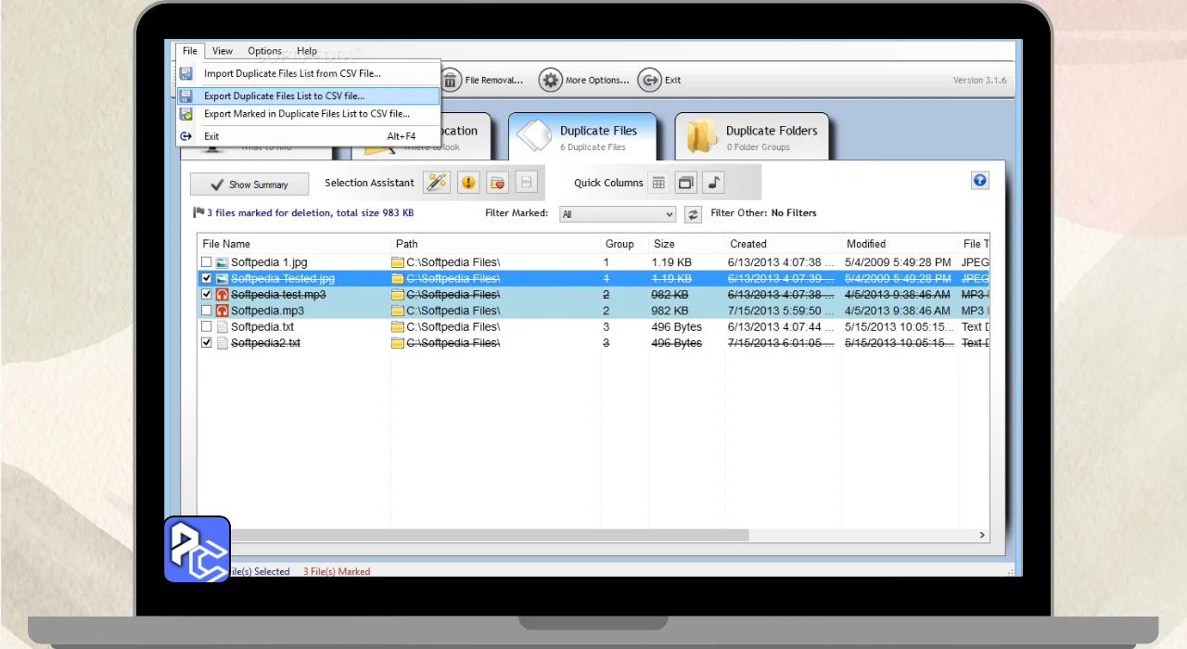
Task: Click the Quick Columns table grid icon
Action: click(x=658, y=183)
